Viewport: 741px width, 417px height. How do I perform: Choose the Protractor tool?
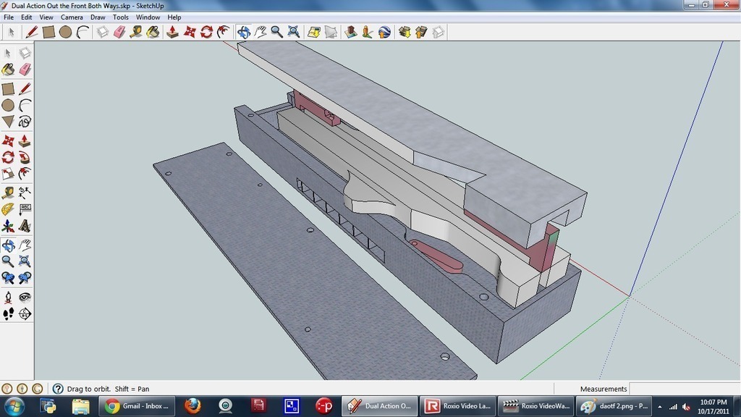pos(8,209)
